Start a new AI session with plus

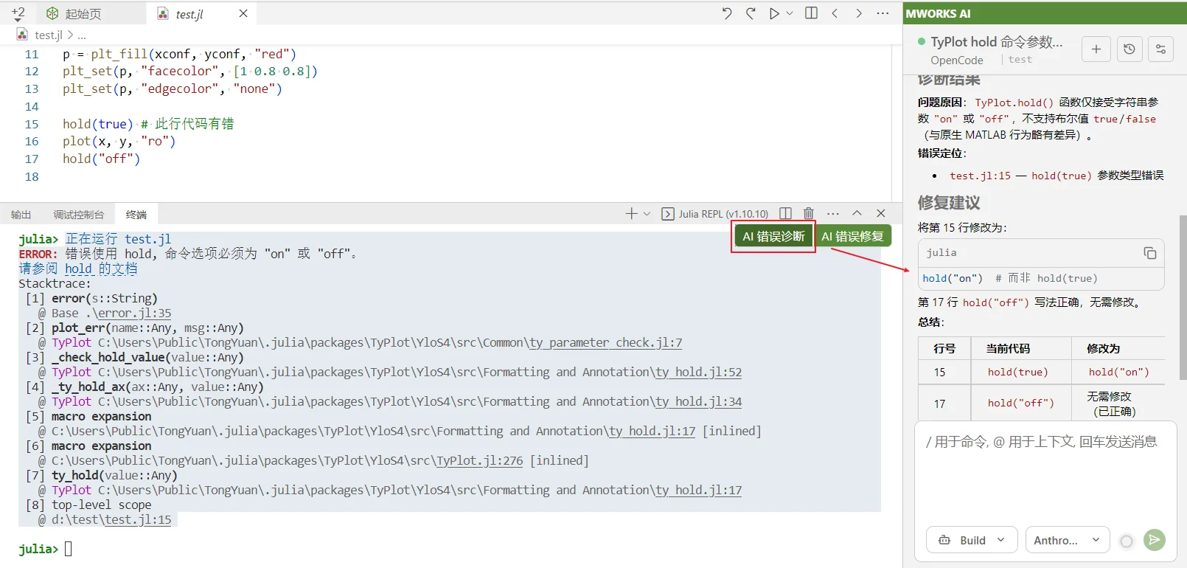click(1096, 49)
